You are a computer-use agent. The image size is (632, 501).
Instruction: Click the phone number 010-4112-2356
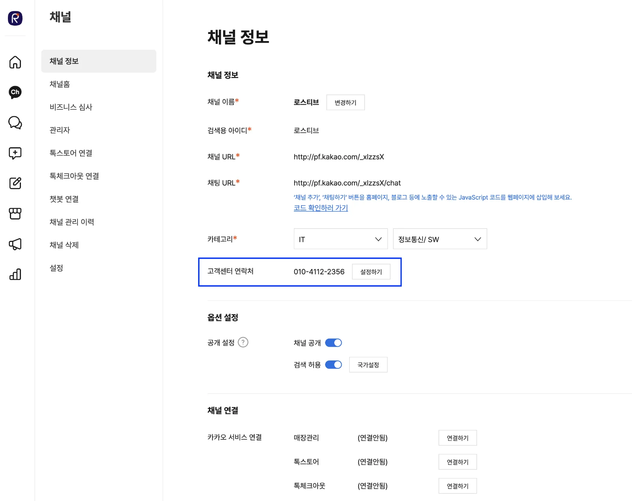(x=319, y=272)
